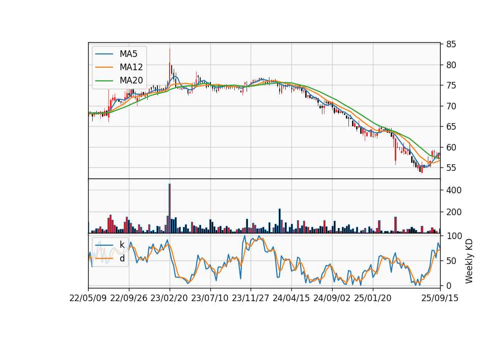This screenshot has height=351, width=489.
Task: Click the MA20 legend label
Action: [x=131, y=80]
